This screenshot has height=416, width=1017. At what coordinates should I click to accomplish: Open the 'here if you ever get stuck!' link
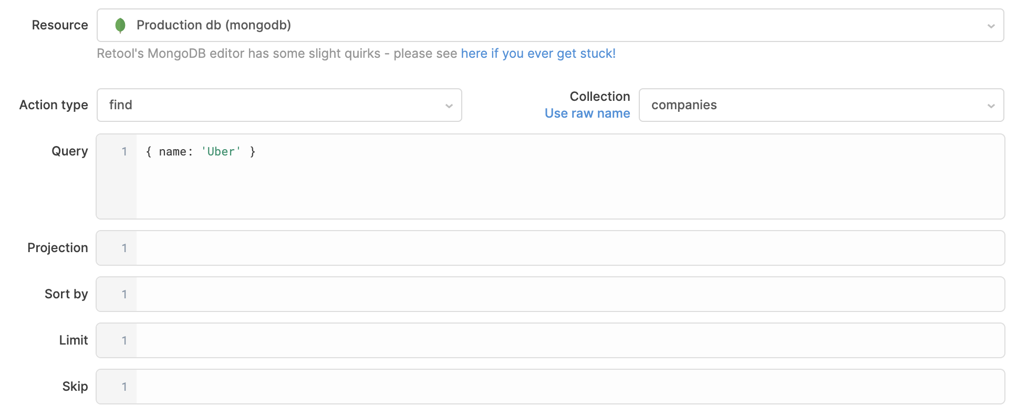538,54
